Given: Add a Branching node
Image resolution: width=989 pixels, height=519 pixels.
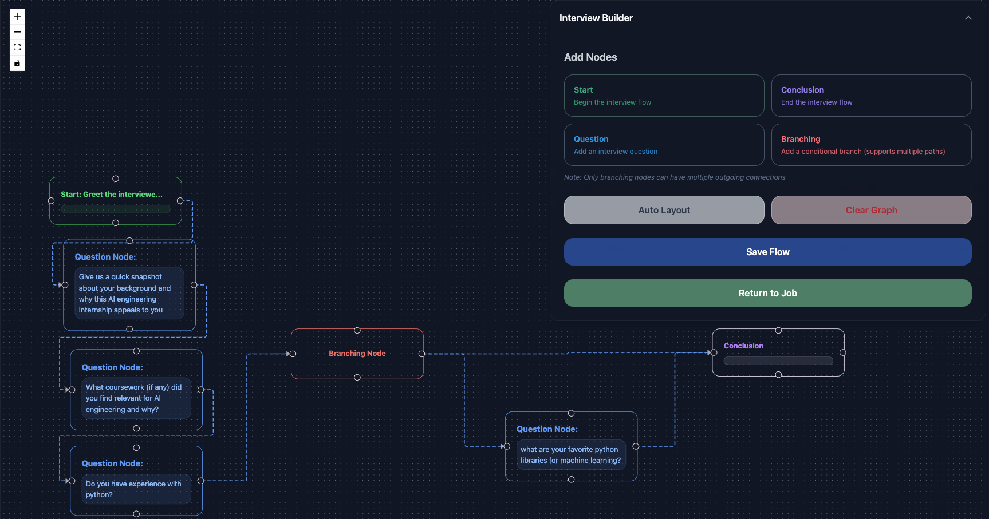Looking at the screenshot, I should (x=871, y=145).
